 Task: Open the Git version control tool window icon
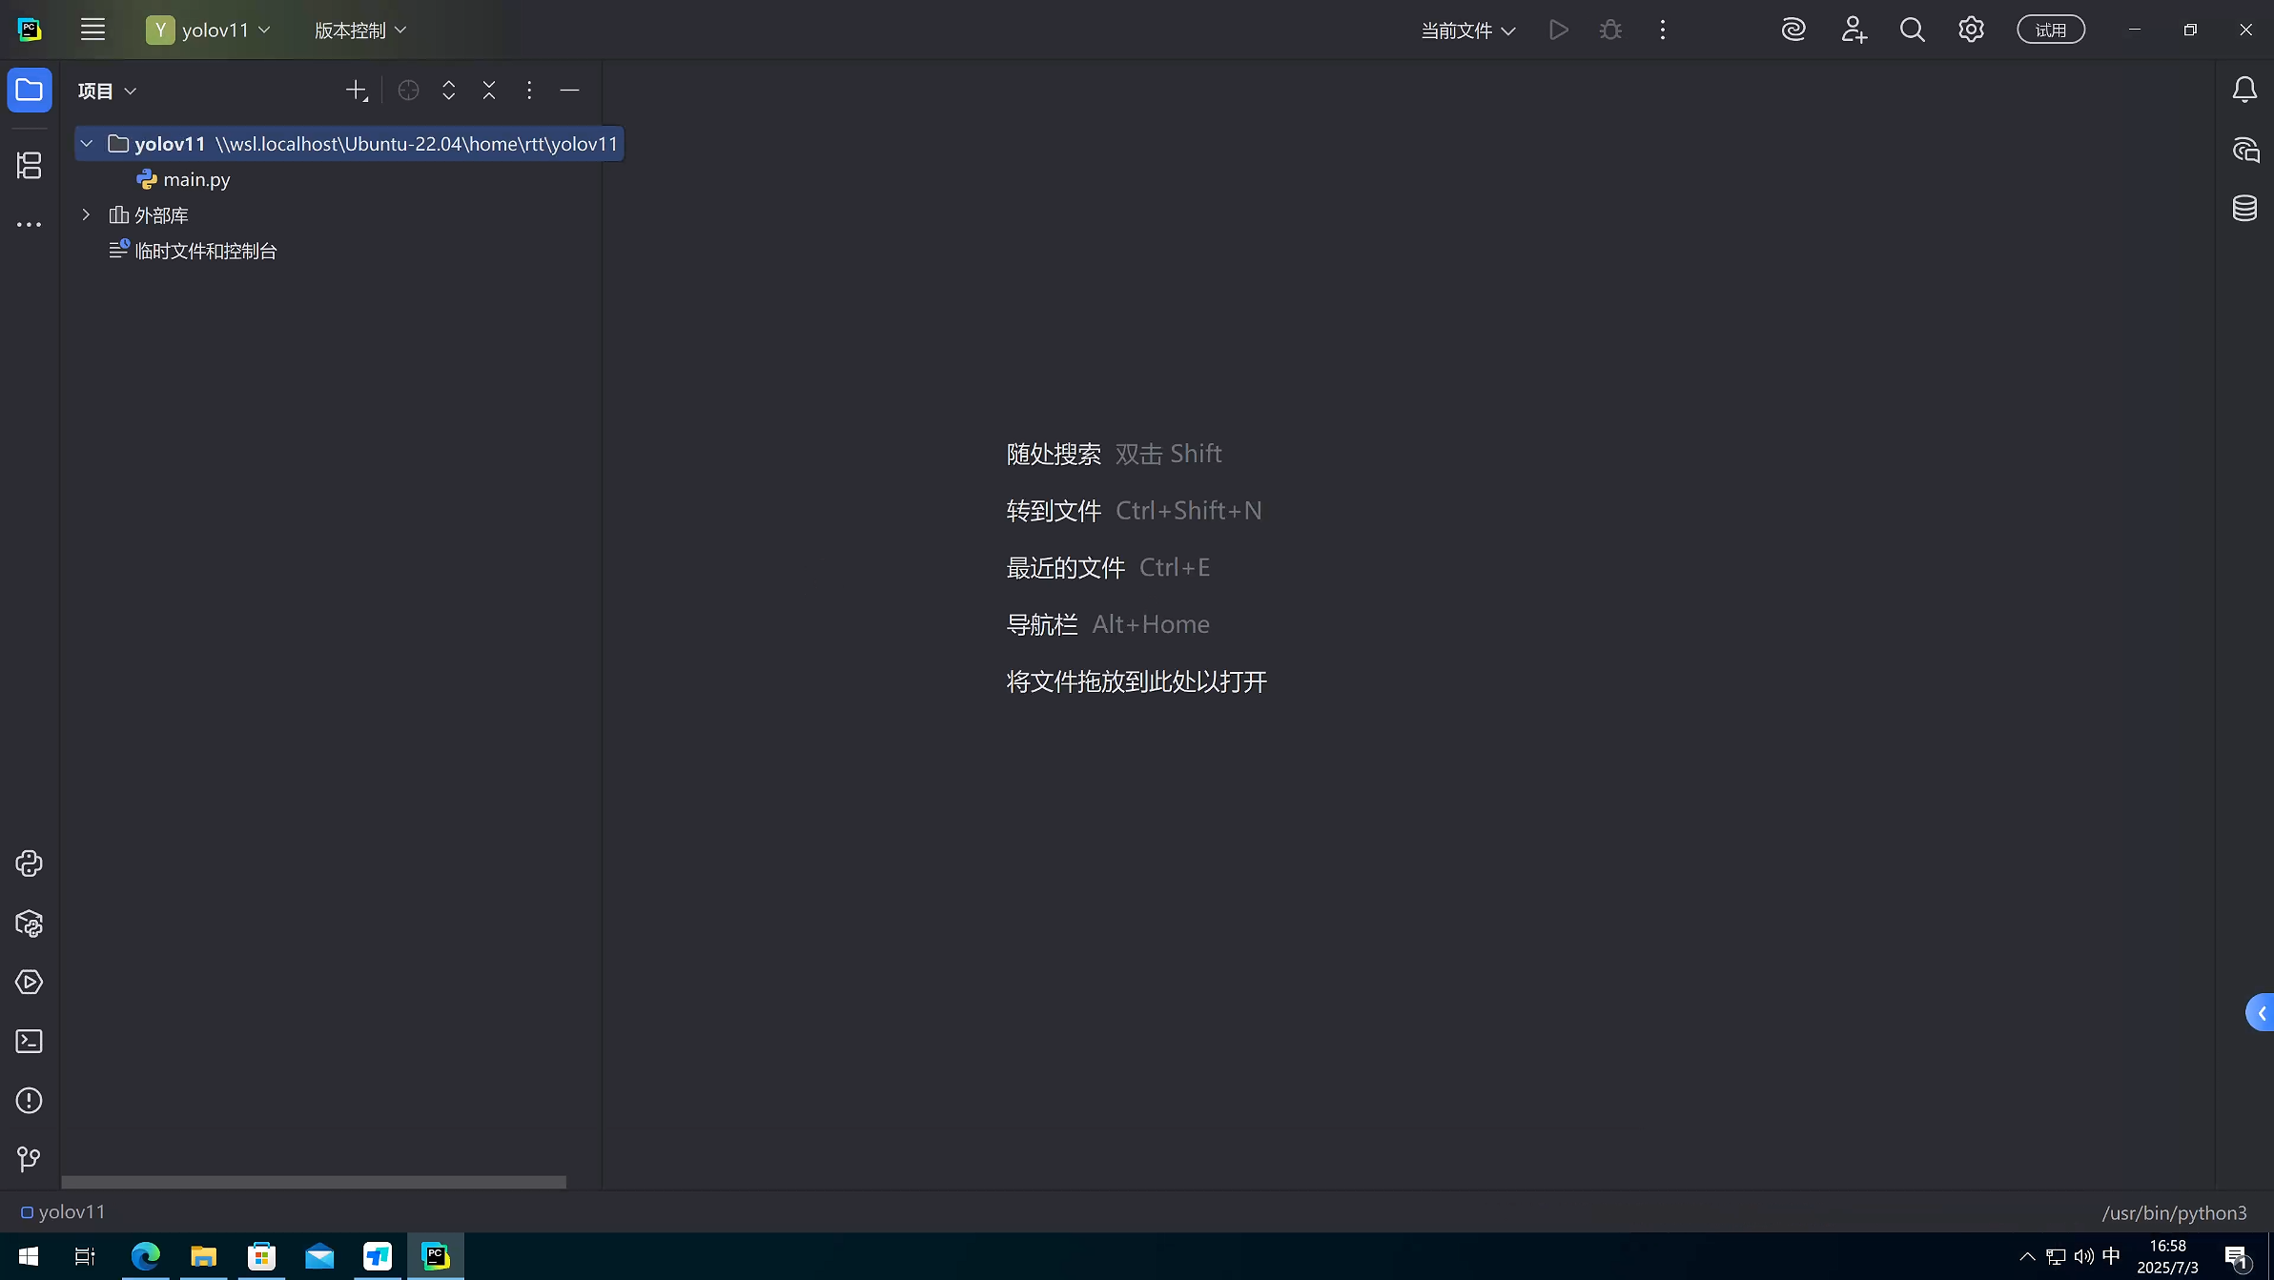[x=30, y=1159]
